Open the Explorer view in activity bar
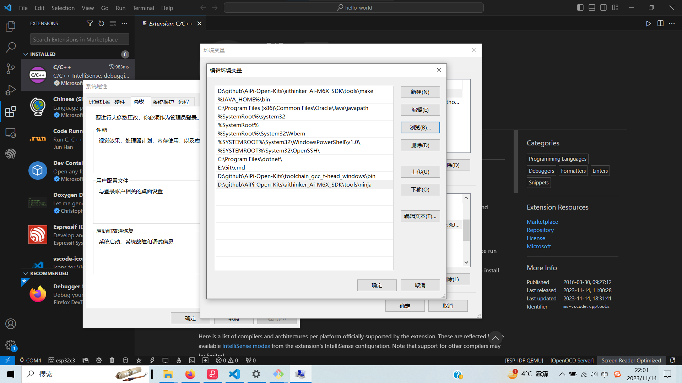682x383 pixels. point(11,26)
